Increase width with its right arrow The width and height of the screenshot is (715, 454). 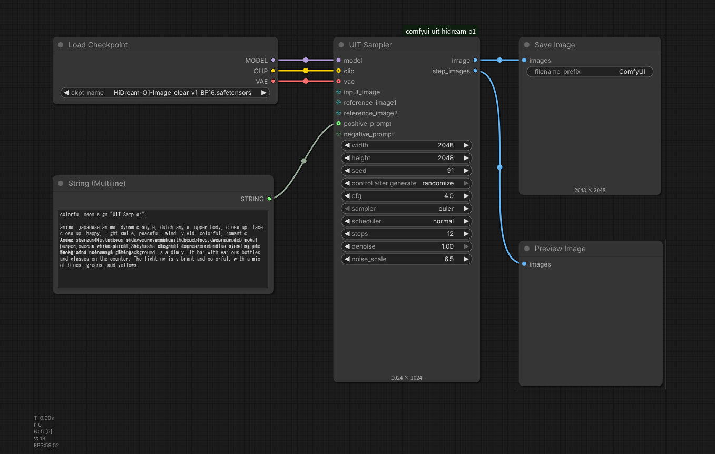pos(466,145)
